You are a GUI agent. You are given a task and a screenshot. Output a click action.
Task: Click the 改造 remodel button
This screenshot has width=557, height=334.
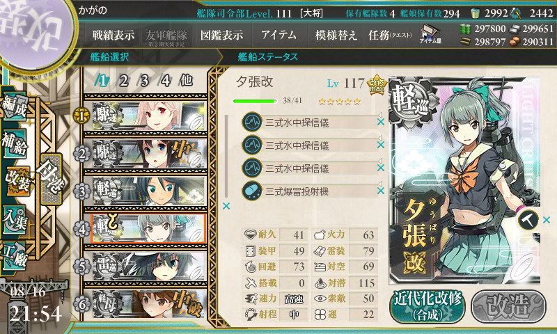point(509,306)
